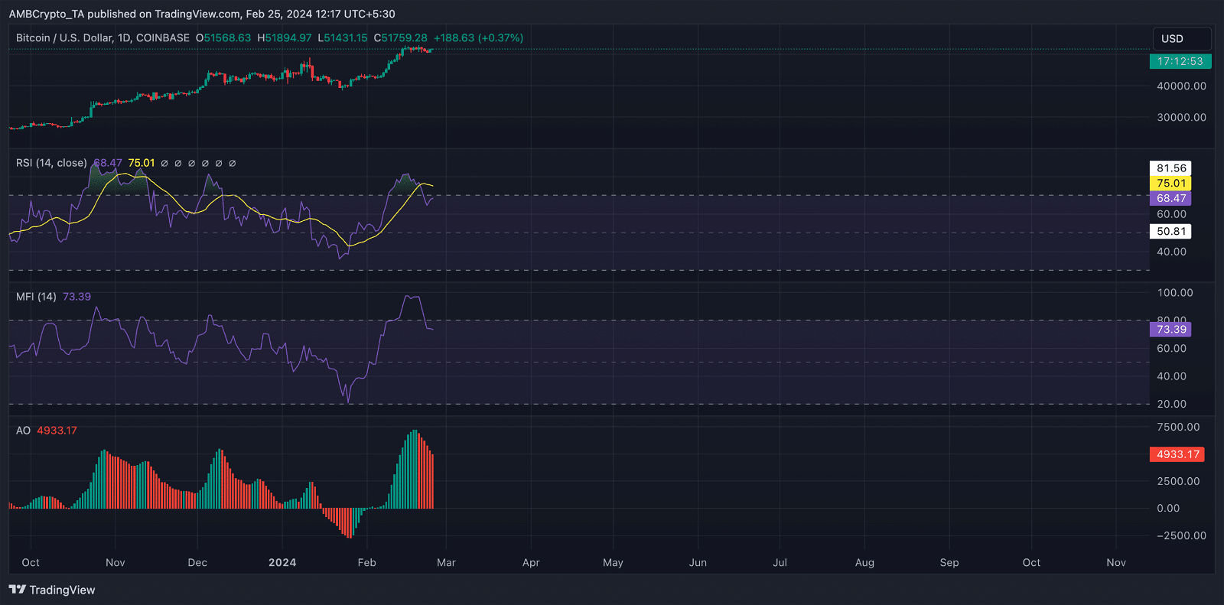Click the Dec time axis label
The image size is (1224, 605).
click(197, 562)
